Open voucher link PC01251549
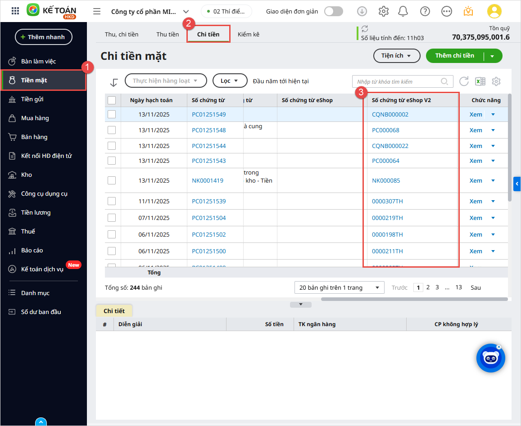The height and width of the screenshot is (426, 521). [209, 114]
